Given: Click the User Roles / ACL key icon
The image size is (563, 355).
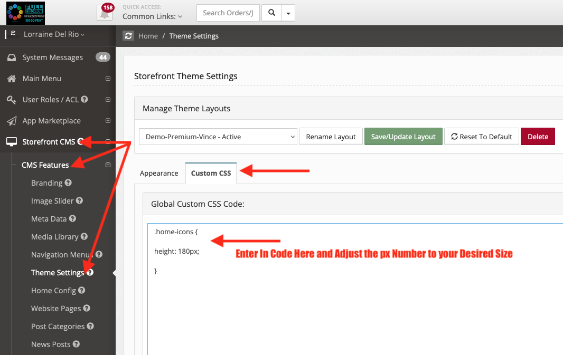Looking at the screenshot, I should (12, 100).
